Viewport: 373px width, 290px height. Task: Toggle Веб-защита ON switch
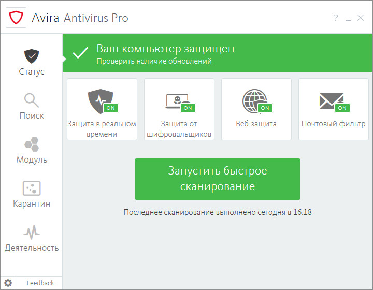265,108
